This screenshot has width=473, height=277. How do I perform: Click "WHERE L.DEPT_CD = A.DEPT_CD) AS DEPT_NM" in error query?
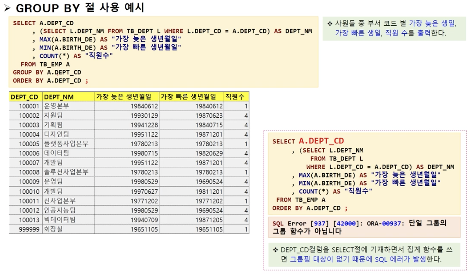point(380,167)
